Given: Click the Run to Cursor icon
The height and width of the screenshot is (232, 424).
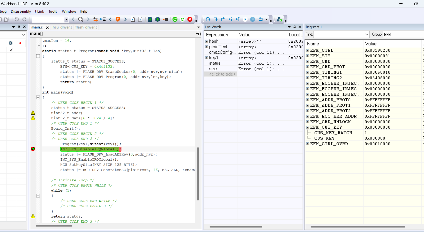Looking at the screenshot, I should [238, 19].
